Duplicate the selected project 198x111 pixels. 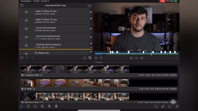42,106
